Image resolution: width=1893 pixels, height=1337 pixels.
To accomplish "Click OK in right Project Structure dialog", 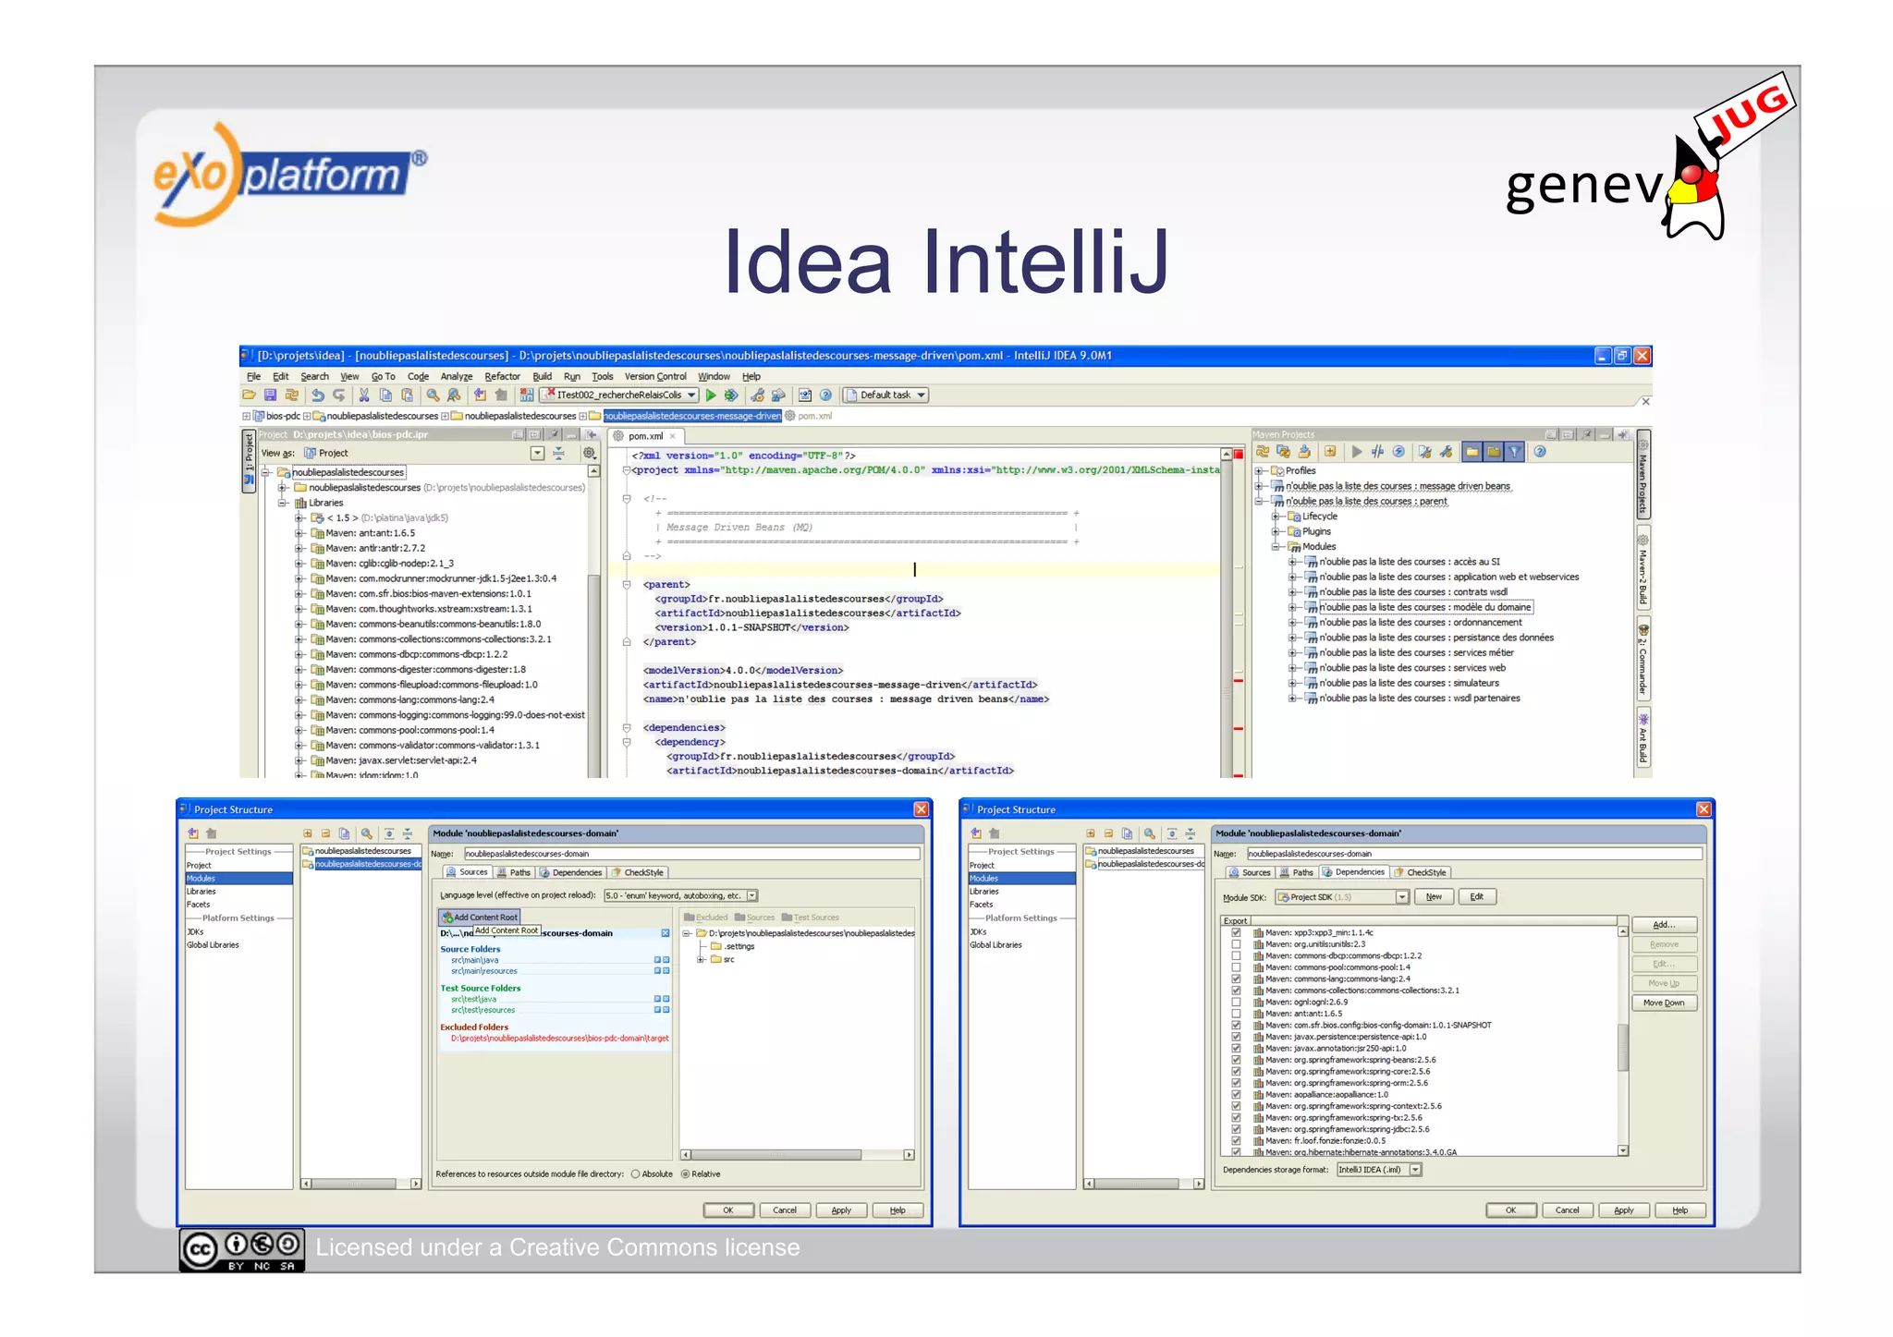I will (1511, 1210).
